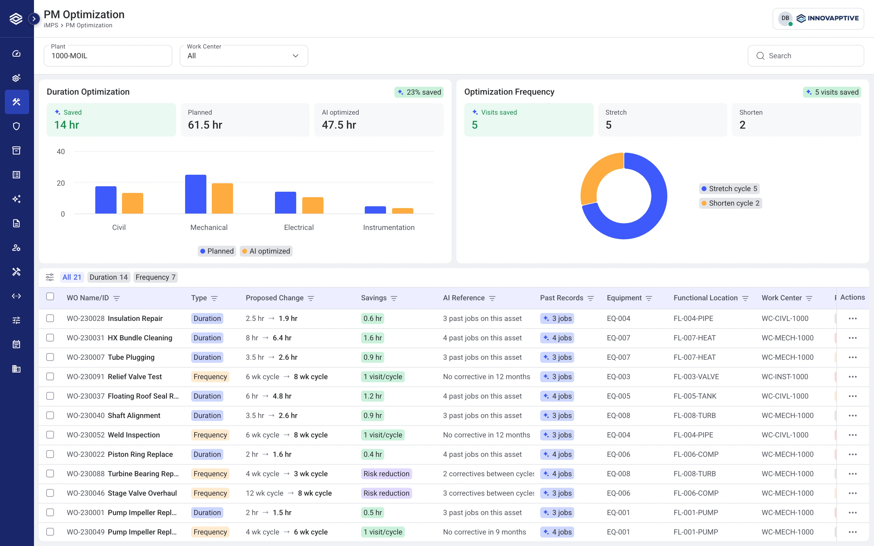Open the building icon in sidebar
The width and height of the screenshot is (874, 546).
click(16, 369)
